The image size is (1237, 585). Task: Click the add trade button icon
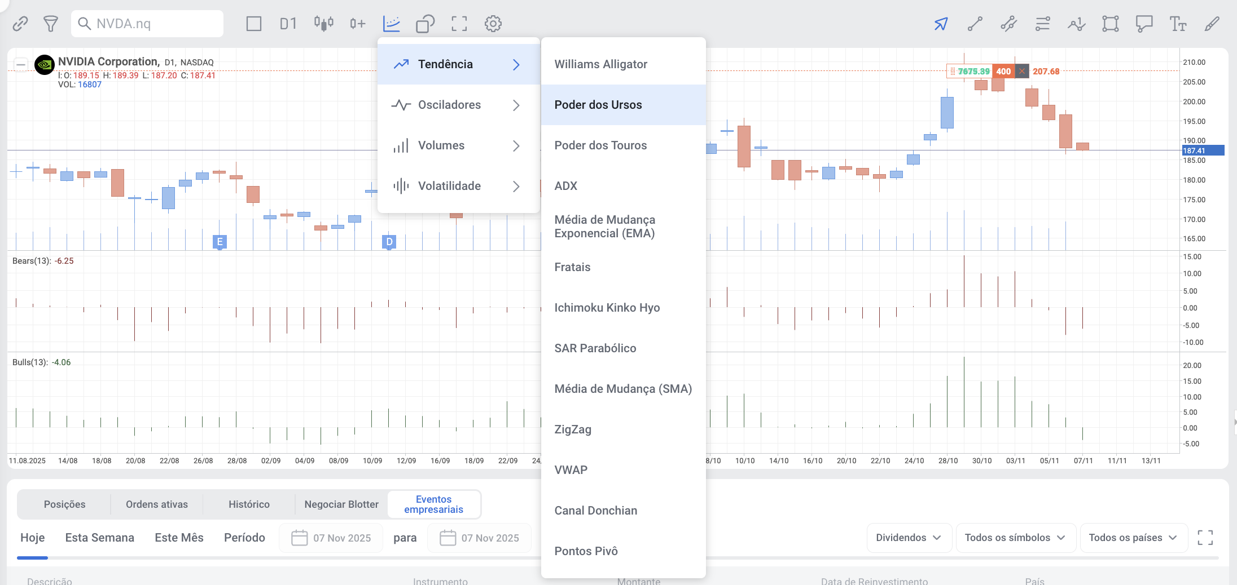[x=358, y=24]
